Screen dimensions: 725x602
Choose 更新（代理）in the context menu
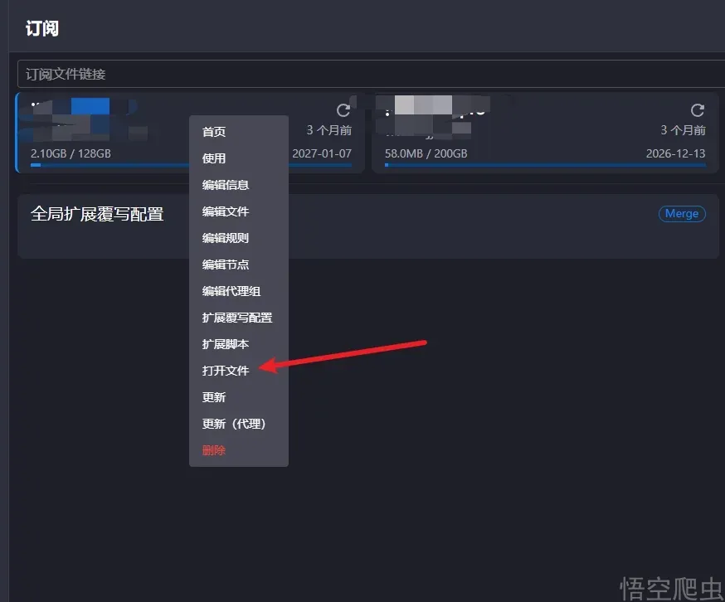(234, 424)
